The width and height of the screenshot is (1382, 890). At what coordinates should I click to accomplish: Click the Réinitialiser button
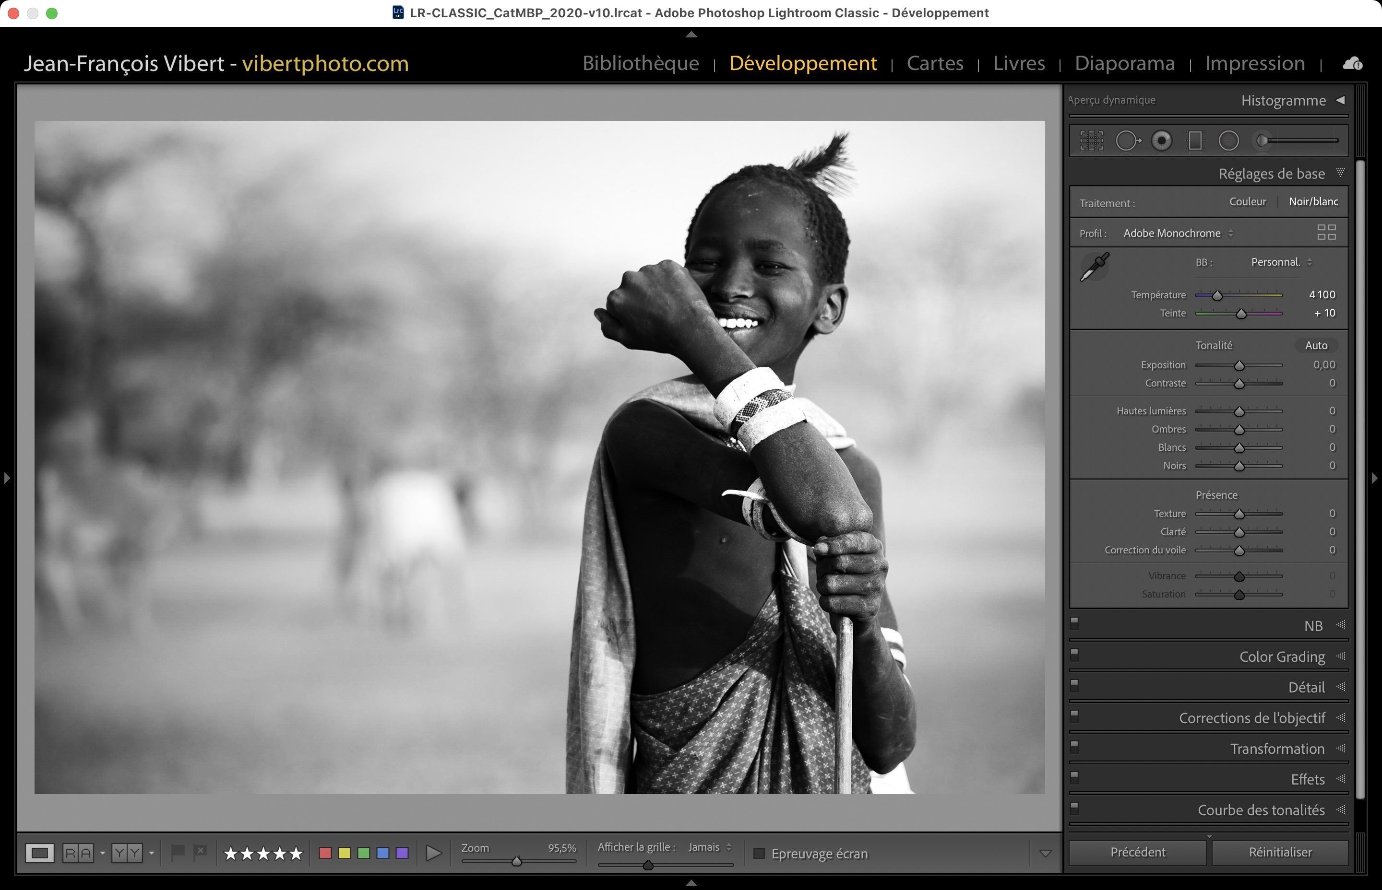pos(1280,852)
